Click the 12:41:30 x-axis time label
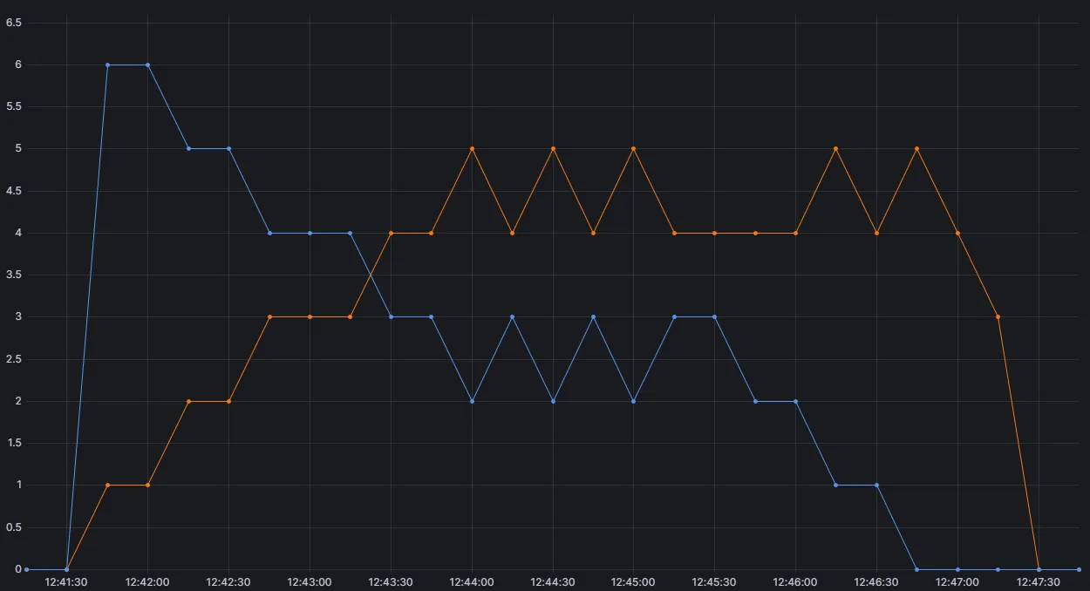 (x=66, y=581)
